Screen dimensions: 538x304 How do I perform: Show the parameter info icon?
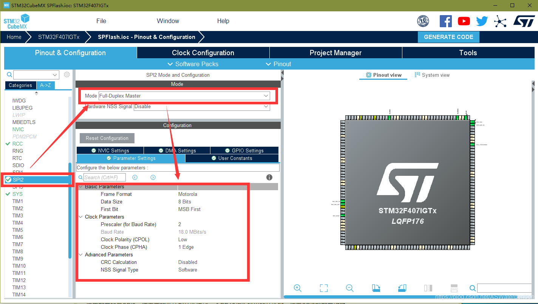(x=269, y=177)
